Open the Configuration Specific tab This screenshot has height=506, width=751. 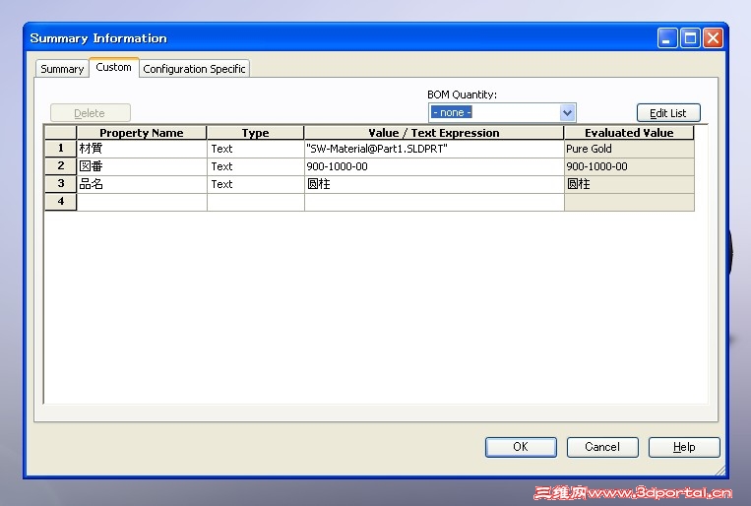coord(194,69)
